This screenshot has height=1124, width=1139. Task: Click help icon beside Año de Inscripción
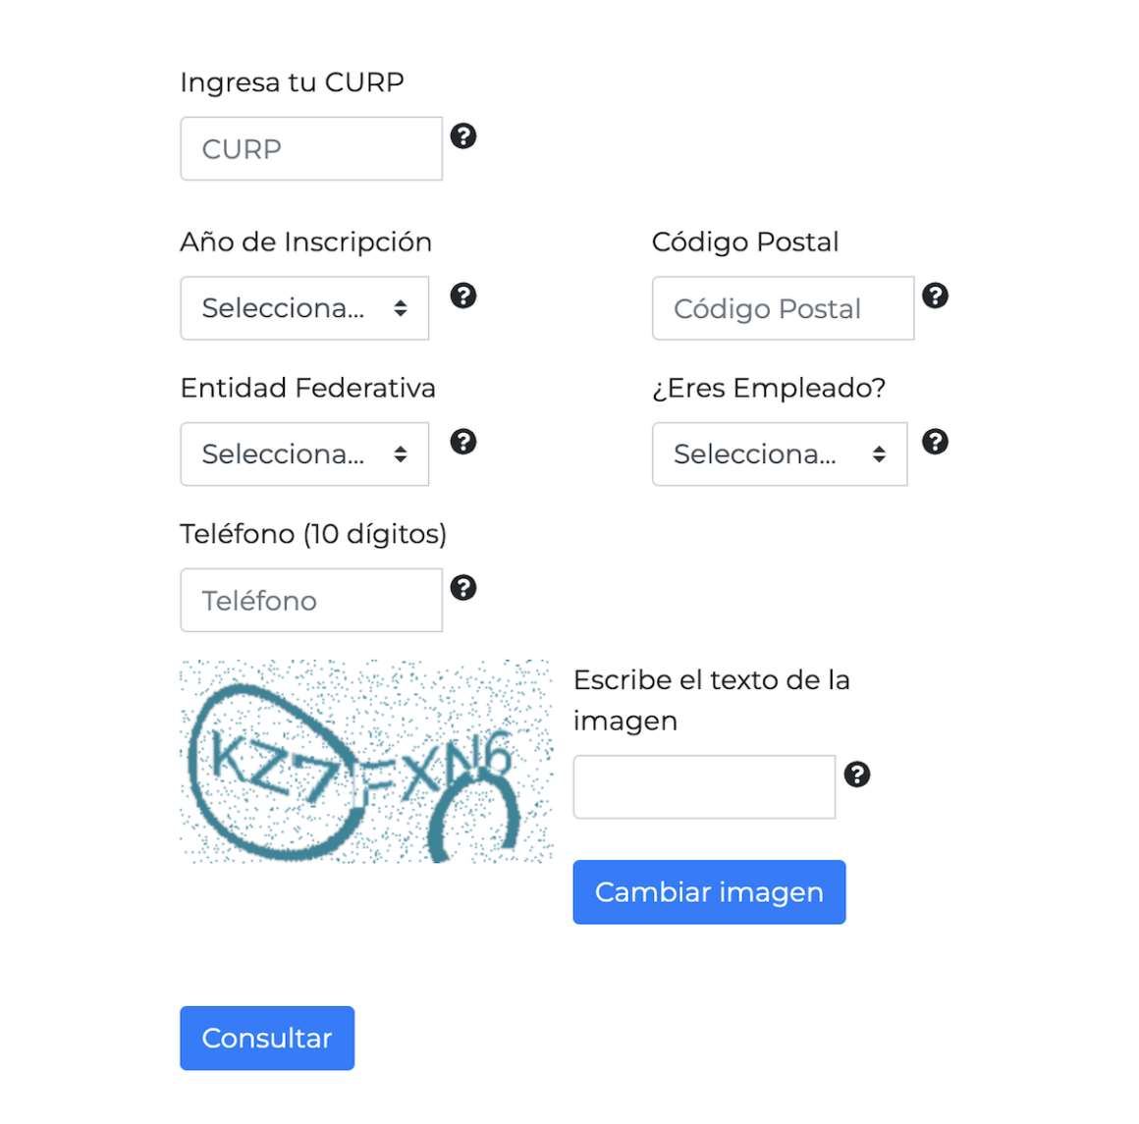point(463,295)
